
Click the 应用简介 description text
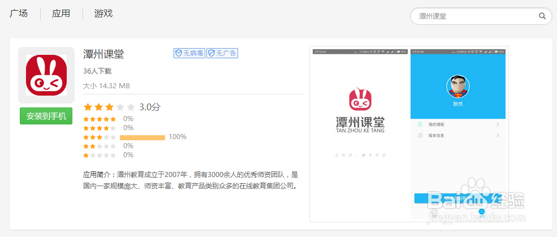tap(191, 180)
